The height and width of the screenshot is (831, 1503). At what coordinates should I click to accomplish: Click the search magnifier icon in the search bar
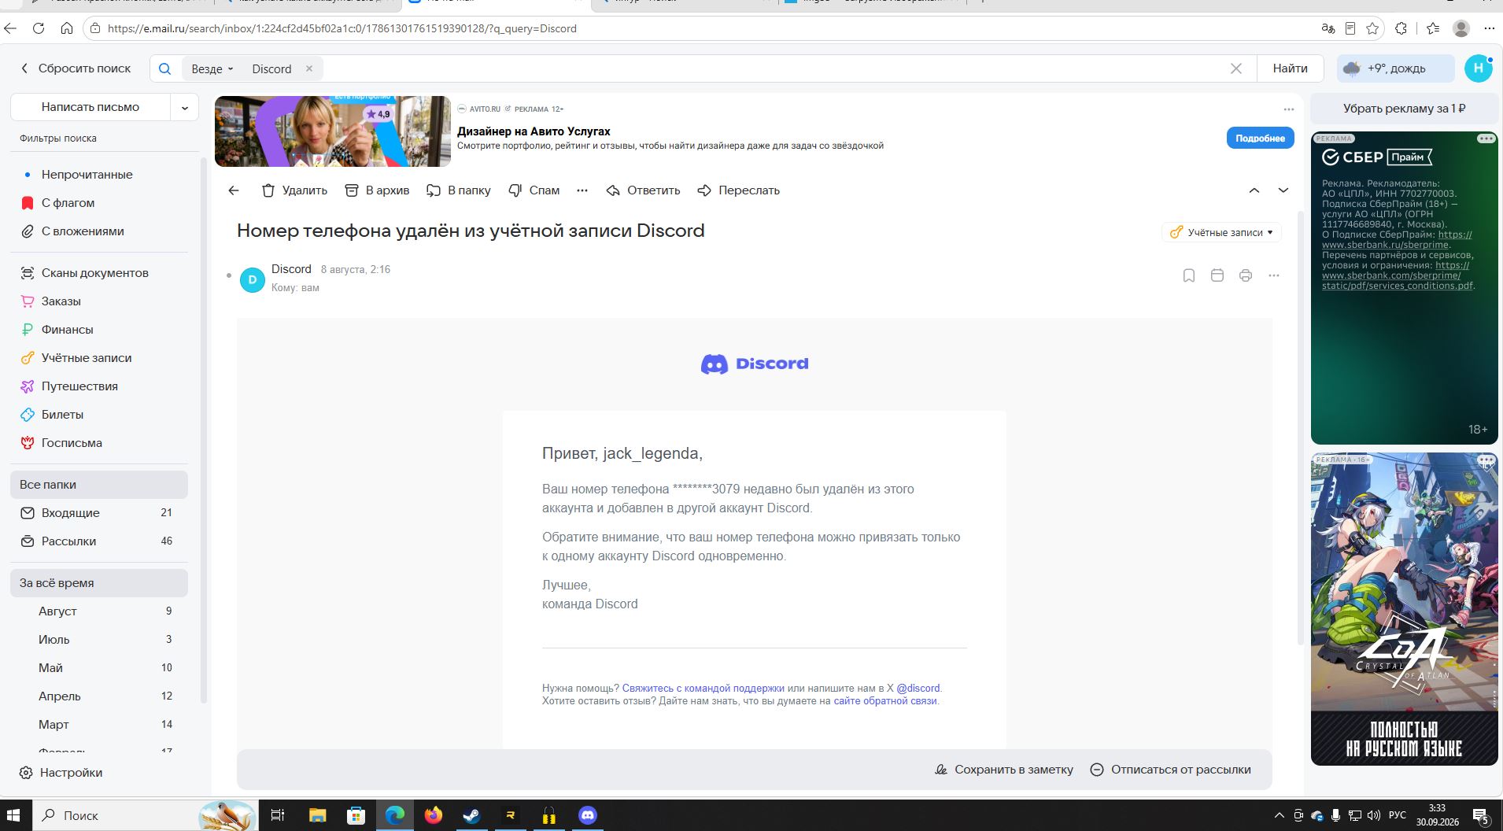coord(164,68)
